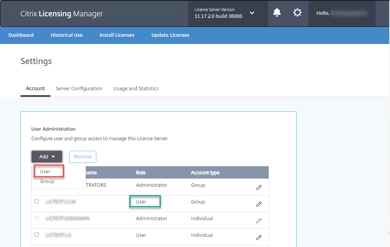Open the notifications bell icon

(x=277, y=13)
